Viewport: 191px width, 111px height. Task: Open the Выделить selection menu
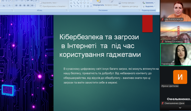[149, 6]
